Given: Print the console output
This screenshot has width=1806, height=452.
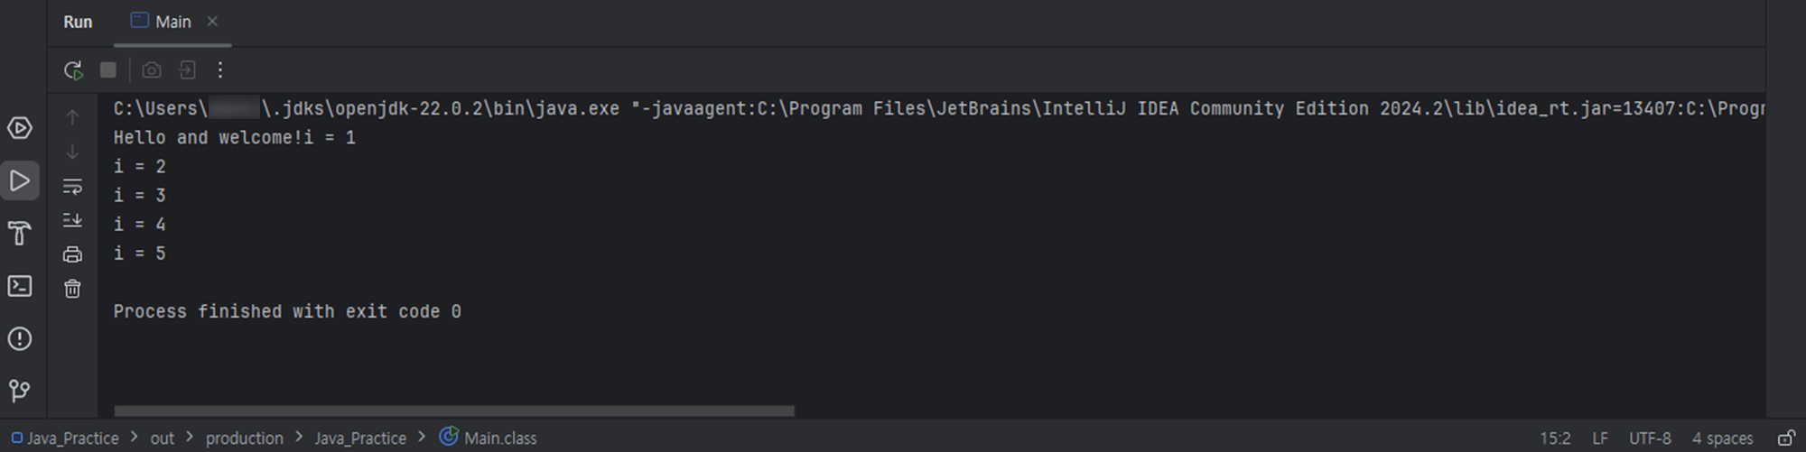Looking at the screenshot, I should pos(72,254).
